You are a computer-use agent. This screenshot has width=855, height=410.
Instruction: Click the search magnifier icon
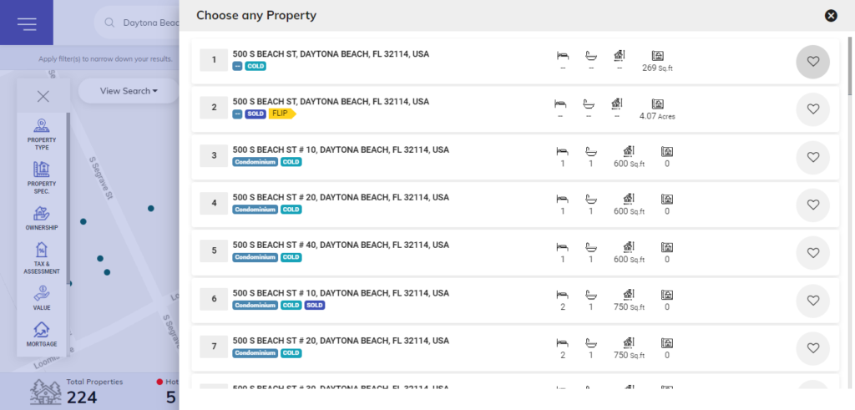click(109, 23)
